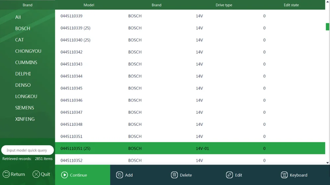Click the vertical scrollbar thumb
The image size is (330, 185).
click(x=327, y=27)
